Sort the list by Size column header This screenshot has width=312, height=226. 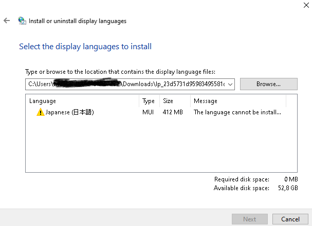175,101
